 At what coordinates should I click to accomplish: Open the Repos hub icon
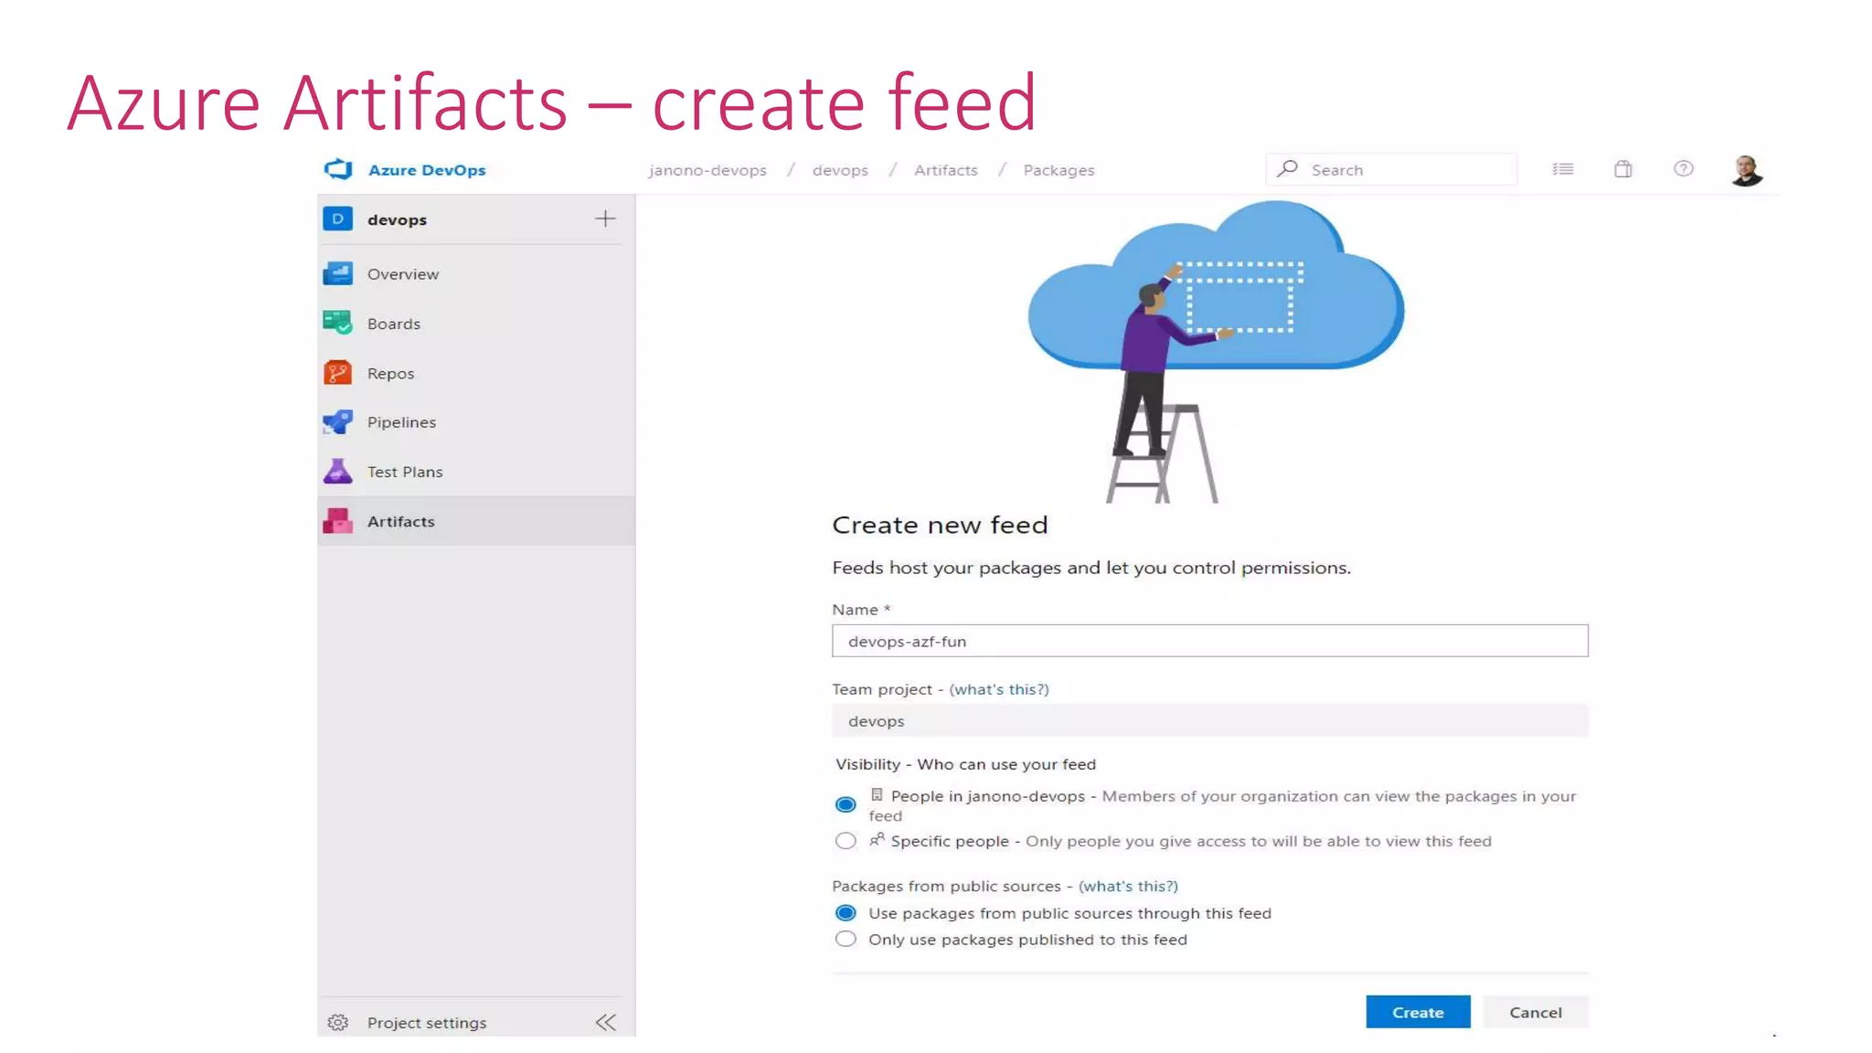337,373
